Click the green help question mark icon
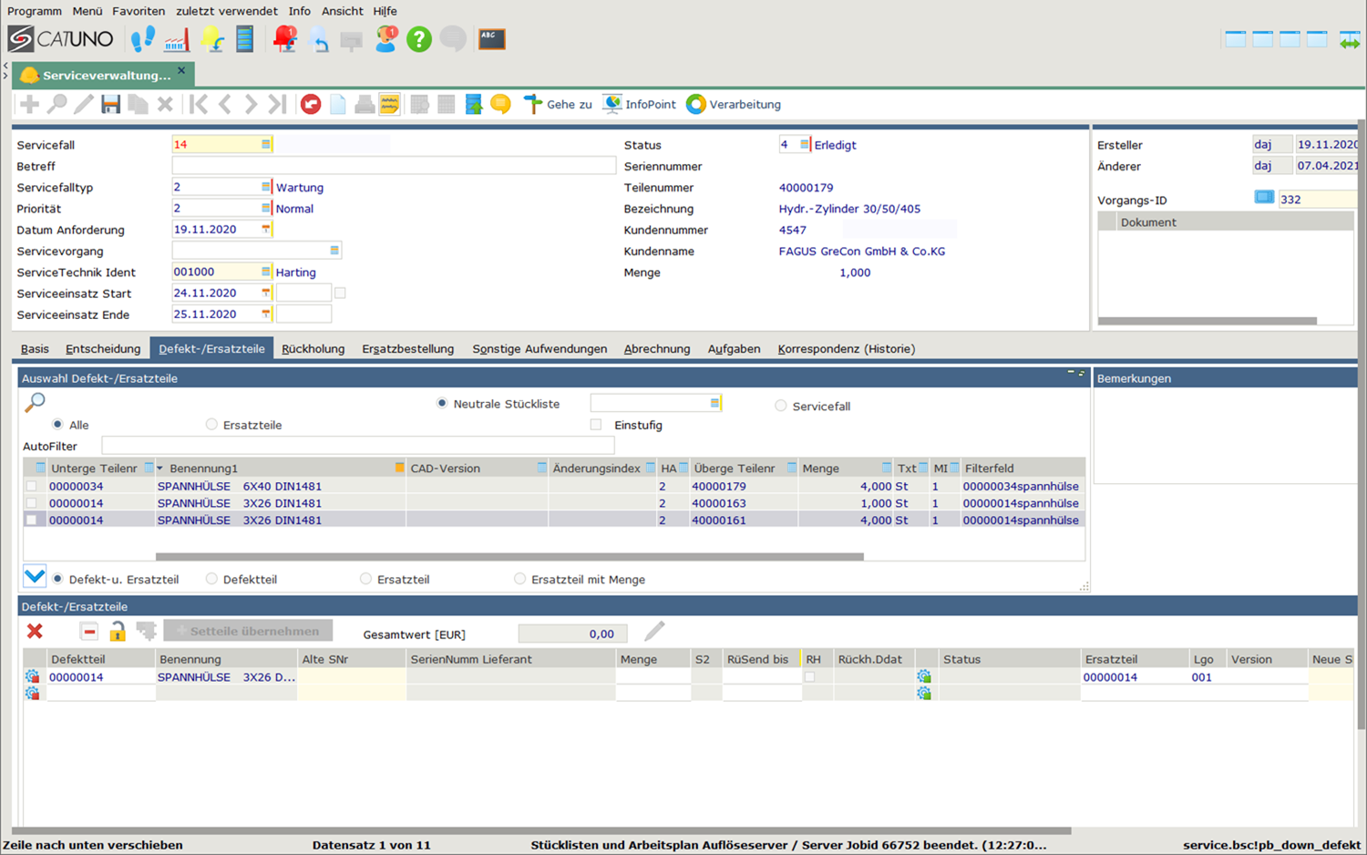Screen dimensions: 1367x855 click(x=418, y=39)
